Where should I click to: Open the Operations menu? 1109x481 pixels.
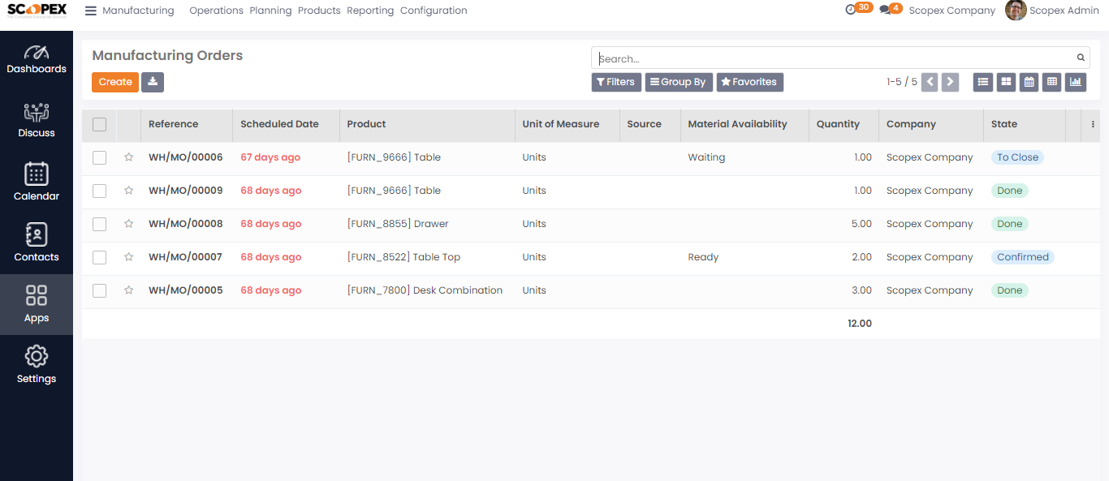(x=216, y=11)
